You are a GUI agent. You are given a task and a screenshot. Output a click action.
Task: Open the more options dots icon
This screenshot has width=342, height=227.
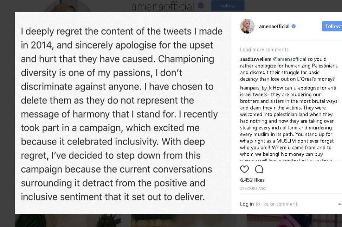tap(340, 204)
